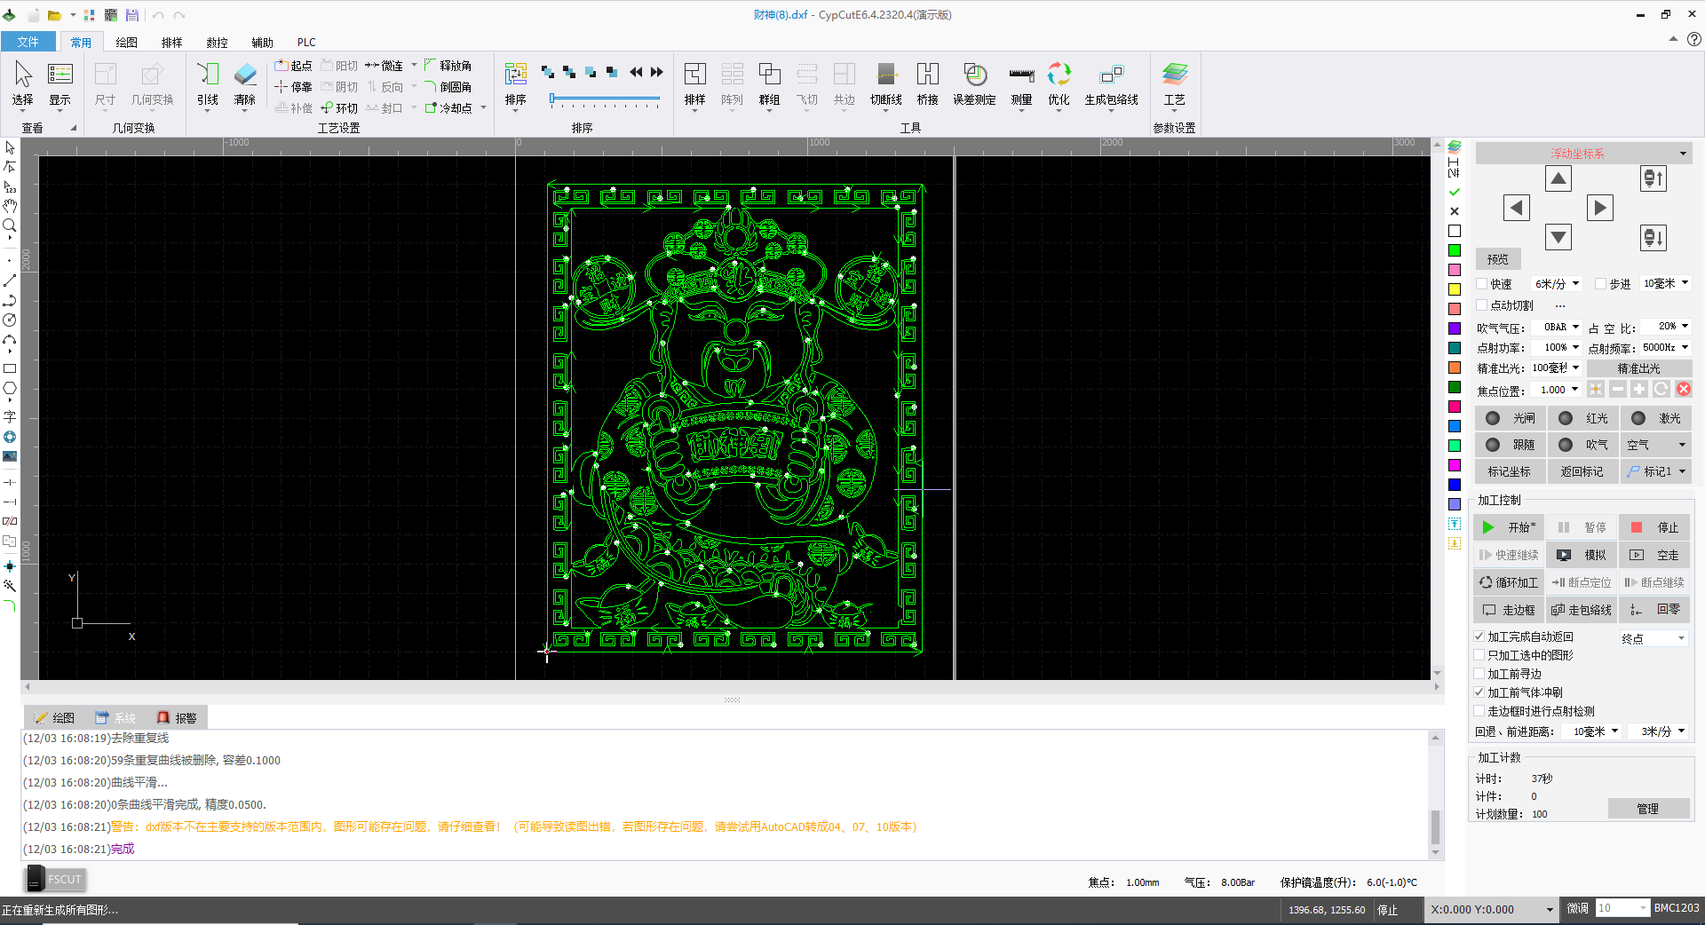Uncheck 加工前气体冲刷 checkbox
This screenshot has height=925, width=1705.
tap(1479, 692)
